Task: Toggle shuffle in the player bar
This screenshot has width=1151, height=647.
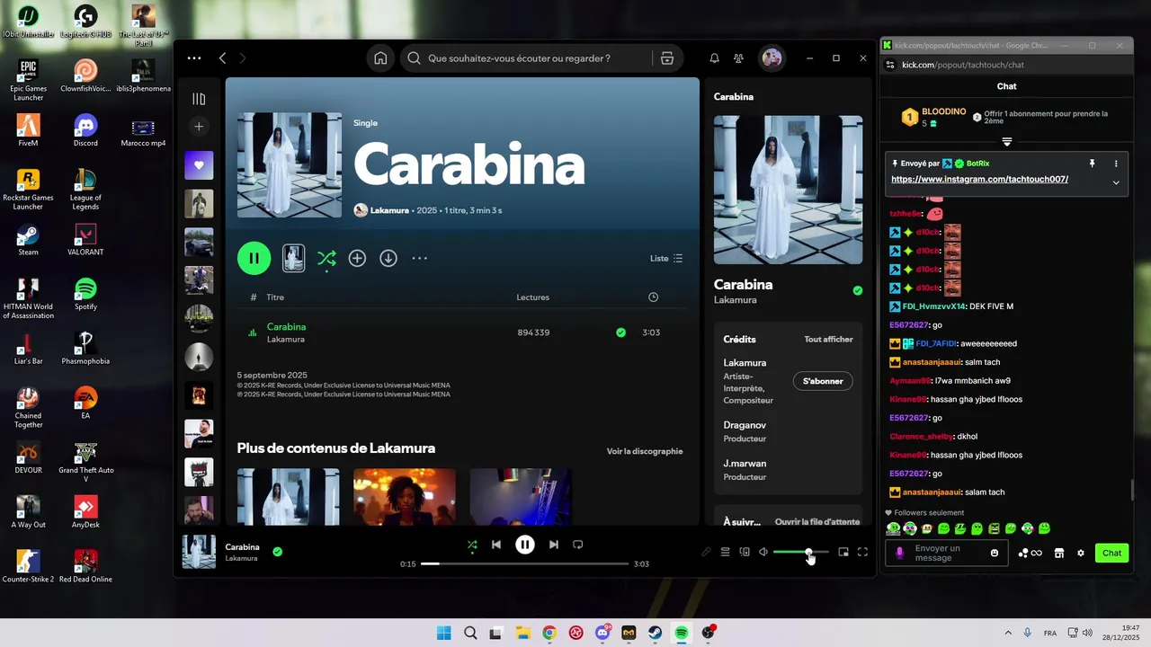Action: click(x=472, y=545)
